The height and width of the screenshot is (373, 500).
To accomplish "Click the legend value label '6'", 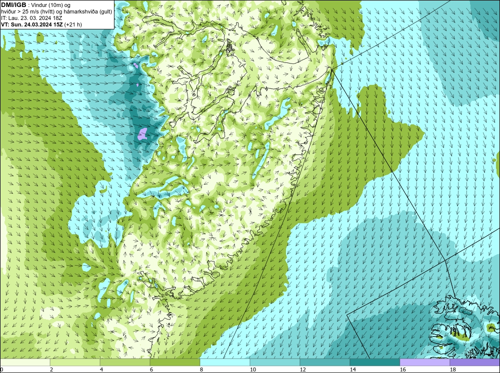I will point(152,370).
